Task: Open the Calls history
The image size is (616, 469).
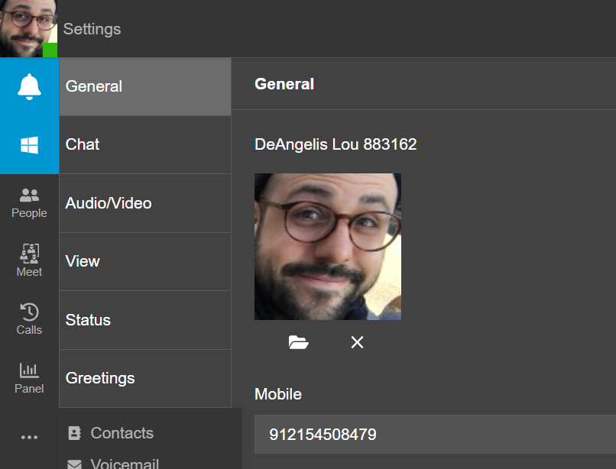Action: click(x=30, y=319)
